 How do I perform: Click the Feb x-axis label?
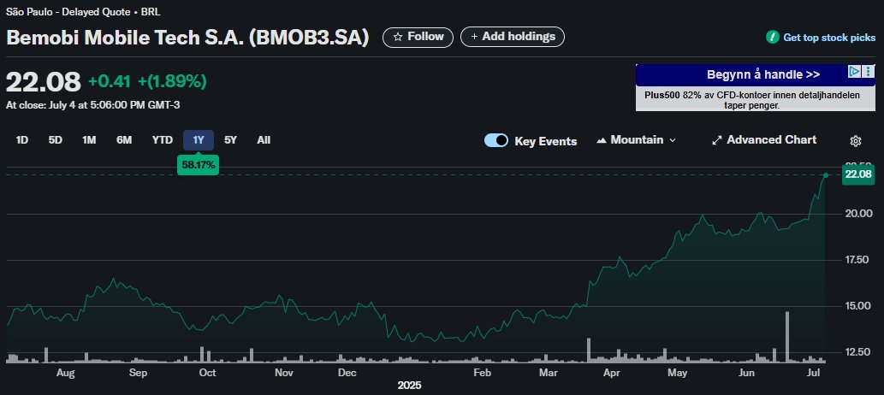pyautogui.click(x=482, y=373)
